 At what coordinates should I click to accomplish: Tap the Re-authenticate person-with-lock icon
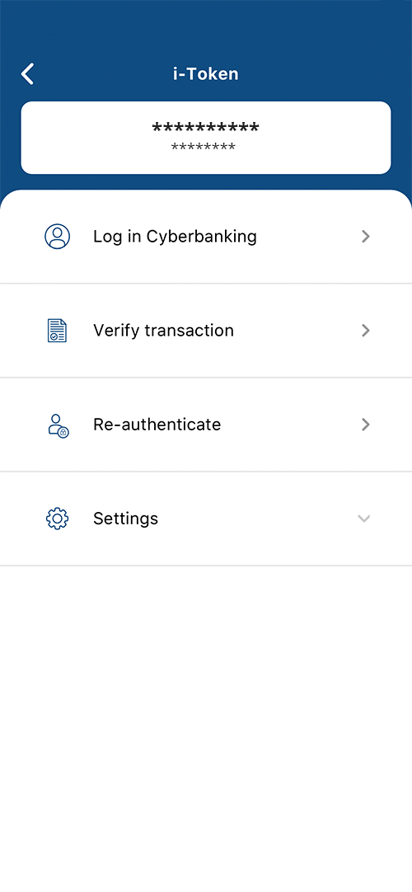tap(58, 425)
